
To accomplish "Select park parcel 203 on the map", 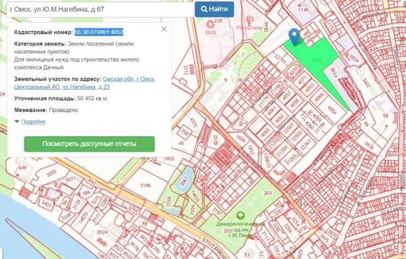I will click(x=267, y=193).
